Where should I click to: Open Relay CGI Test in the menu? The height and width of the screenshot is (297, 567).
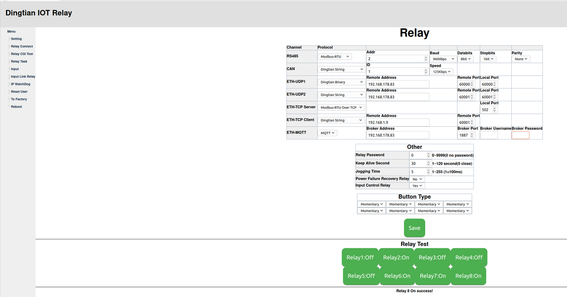coord(22,54)
